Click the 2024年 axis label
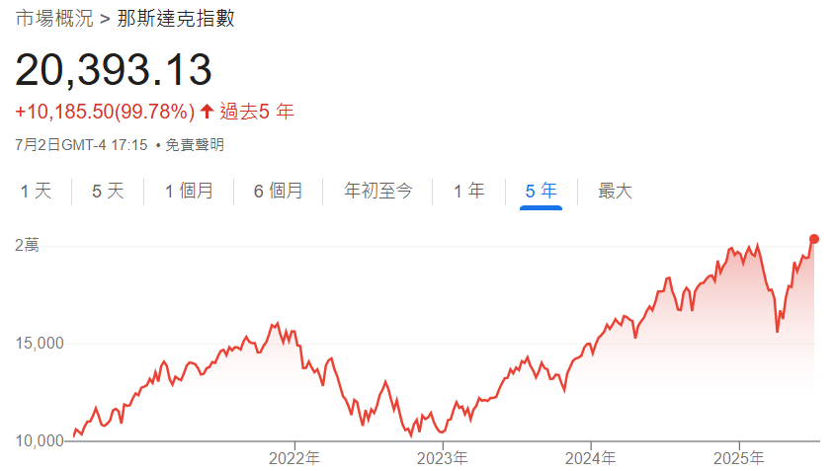The height and width of the screenshot is (471, 834). click(x=590, y=458)
